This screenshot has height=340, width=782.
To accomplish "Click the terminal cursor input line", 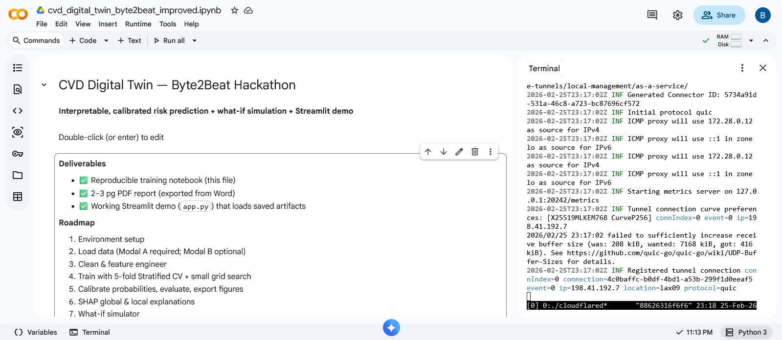I will click(529, 297).
